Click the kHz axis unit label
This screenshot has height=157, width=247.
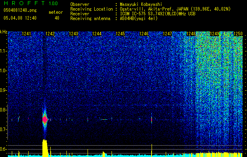coord(4,32)
